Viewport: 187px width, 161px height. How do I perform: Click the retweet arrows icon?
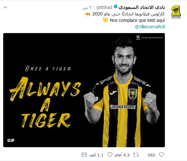click(x=136, y=155)
